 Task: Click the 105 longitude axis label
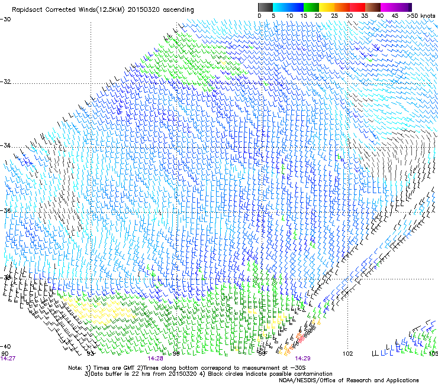click(433, 354)
